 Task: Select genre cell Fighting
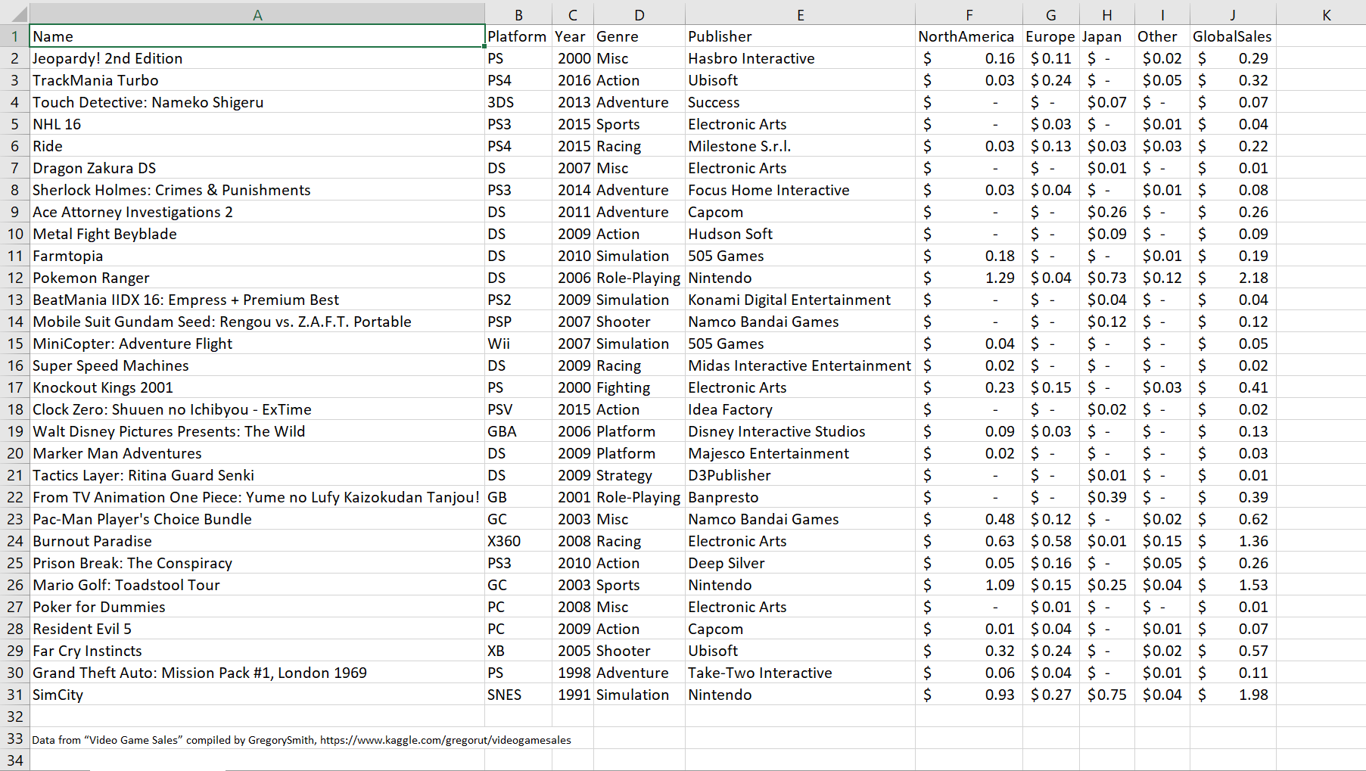point(639,387)
